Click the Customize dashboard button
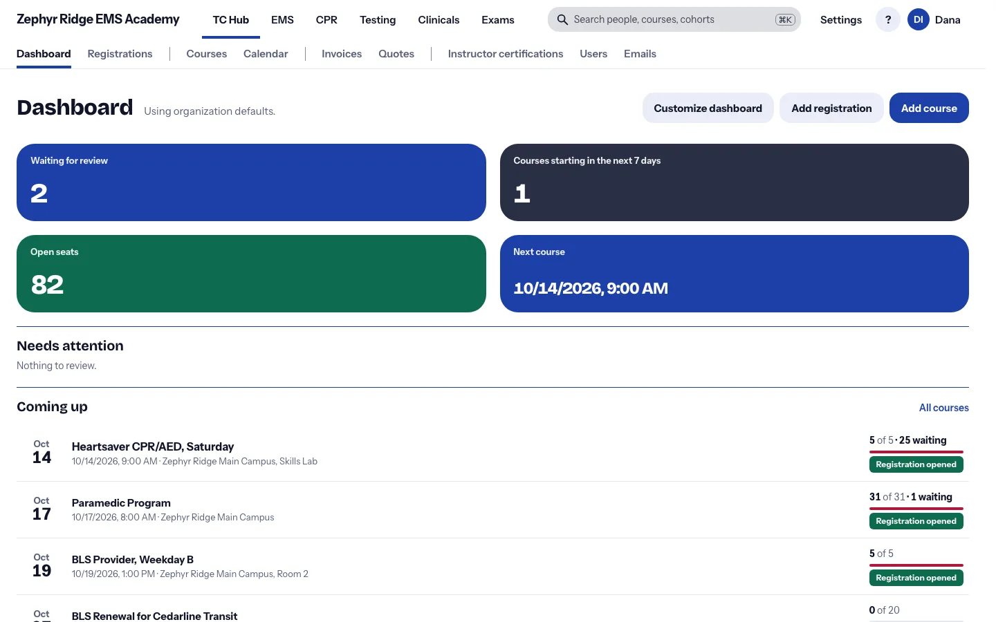The height and width of the screenshot is (622, 996). click(708, 108)
